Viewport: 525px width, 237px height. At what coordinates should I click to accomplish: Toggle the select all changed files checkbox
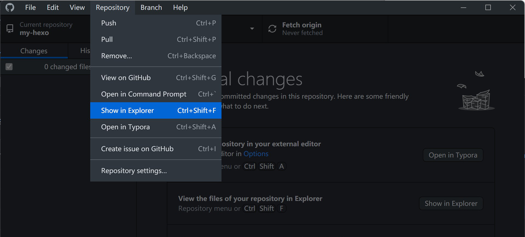pos(9,67)
